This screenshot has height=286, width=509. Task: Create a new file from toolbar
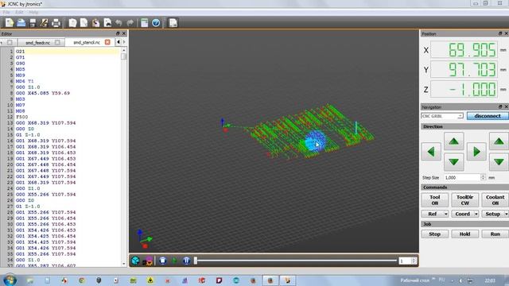pos(10,23)
